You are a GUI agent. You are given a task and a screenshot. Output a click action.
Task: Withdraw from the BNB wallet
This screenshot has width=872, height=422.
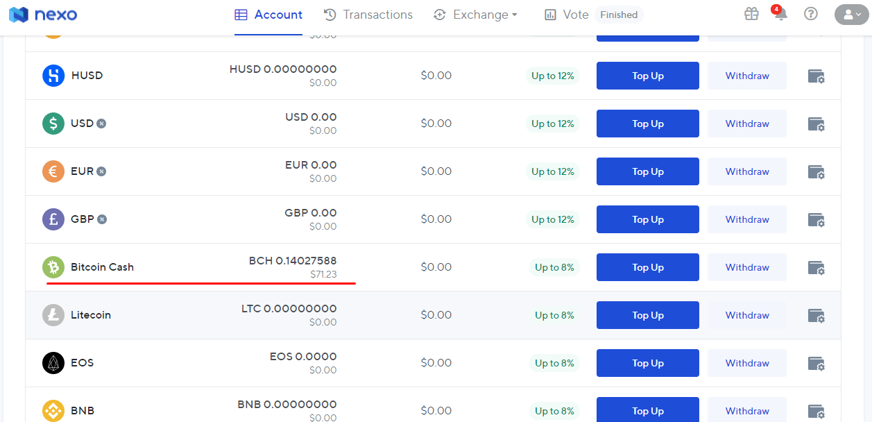pos(747,410)
